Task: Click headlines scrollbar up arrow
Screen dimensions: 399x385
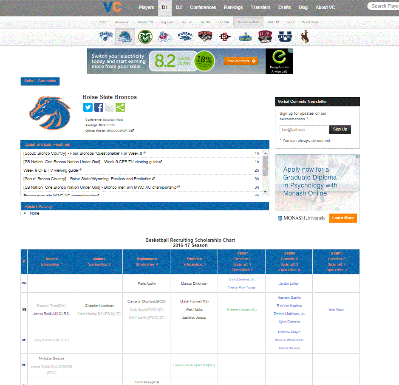Action: [x=266, y=153]
